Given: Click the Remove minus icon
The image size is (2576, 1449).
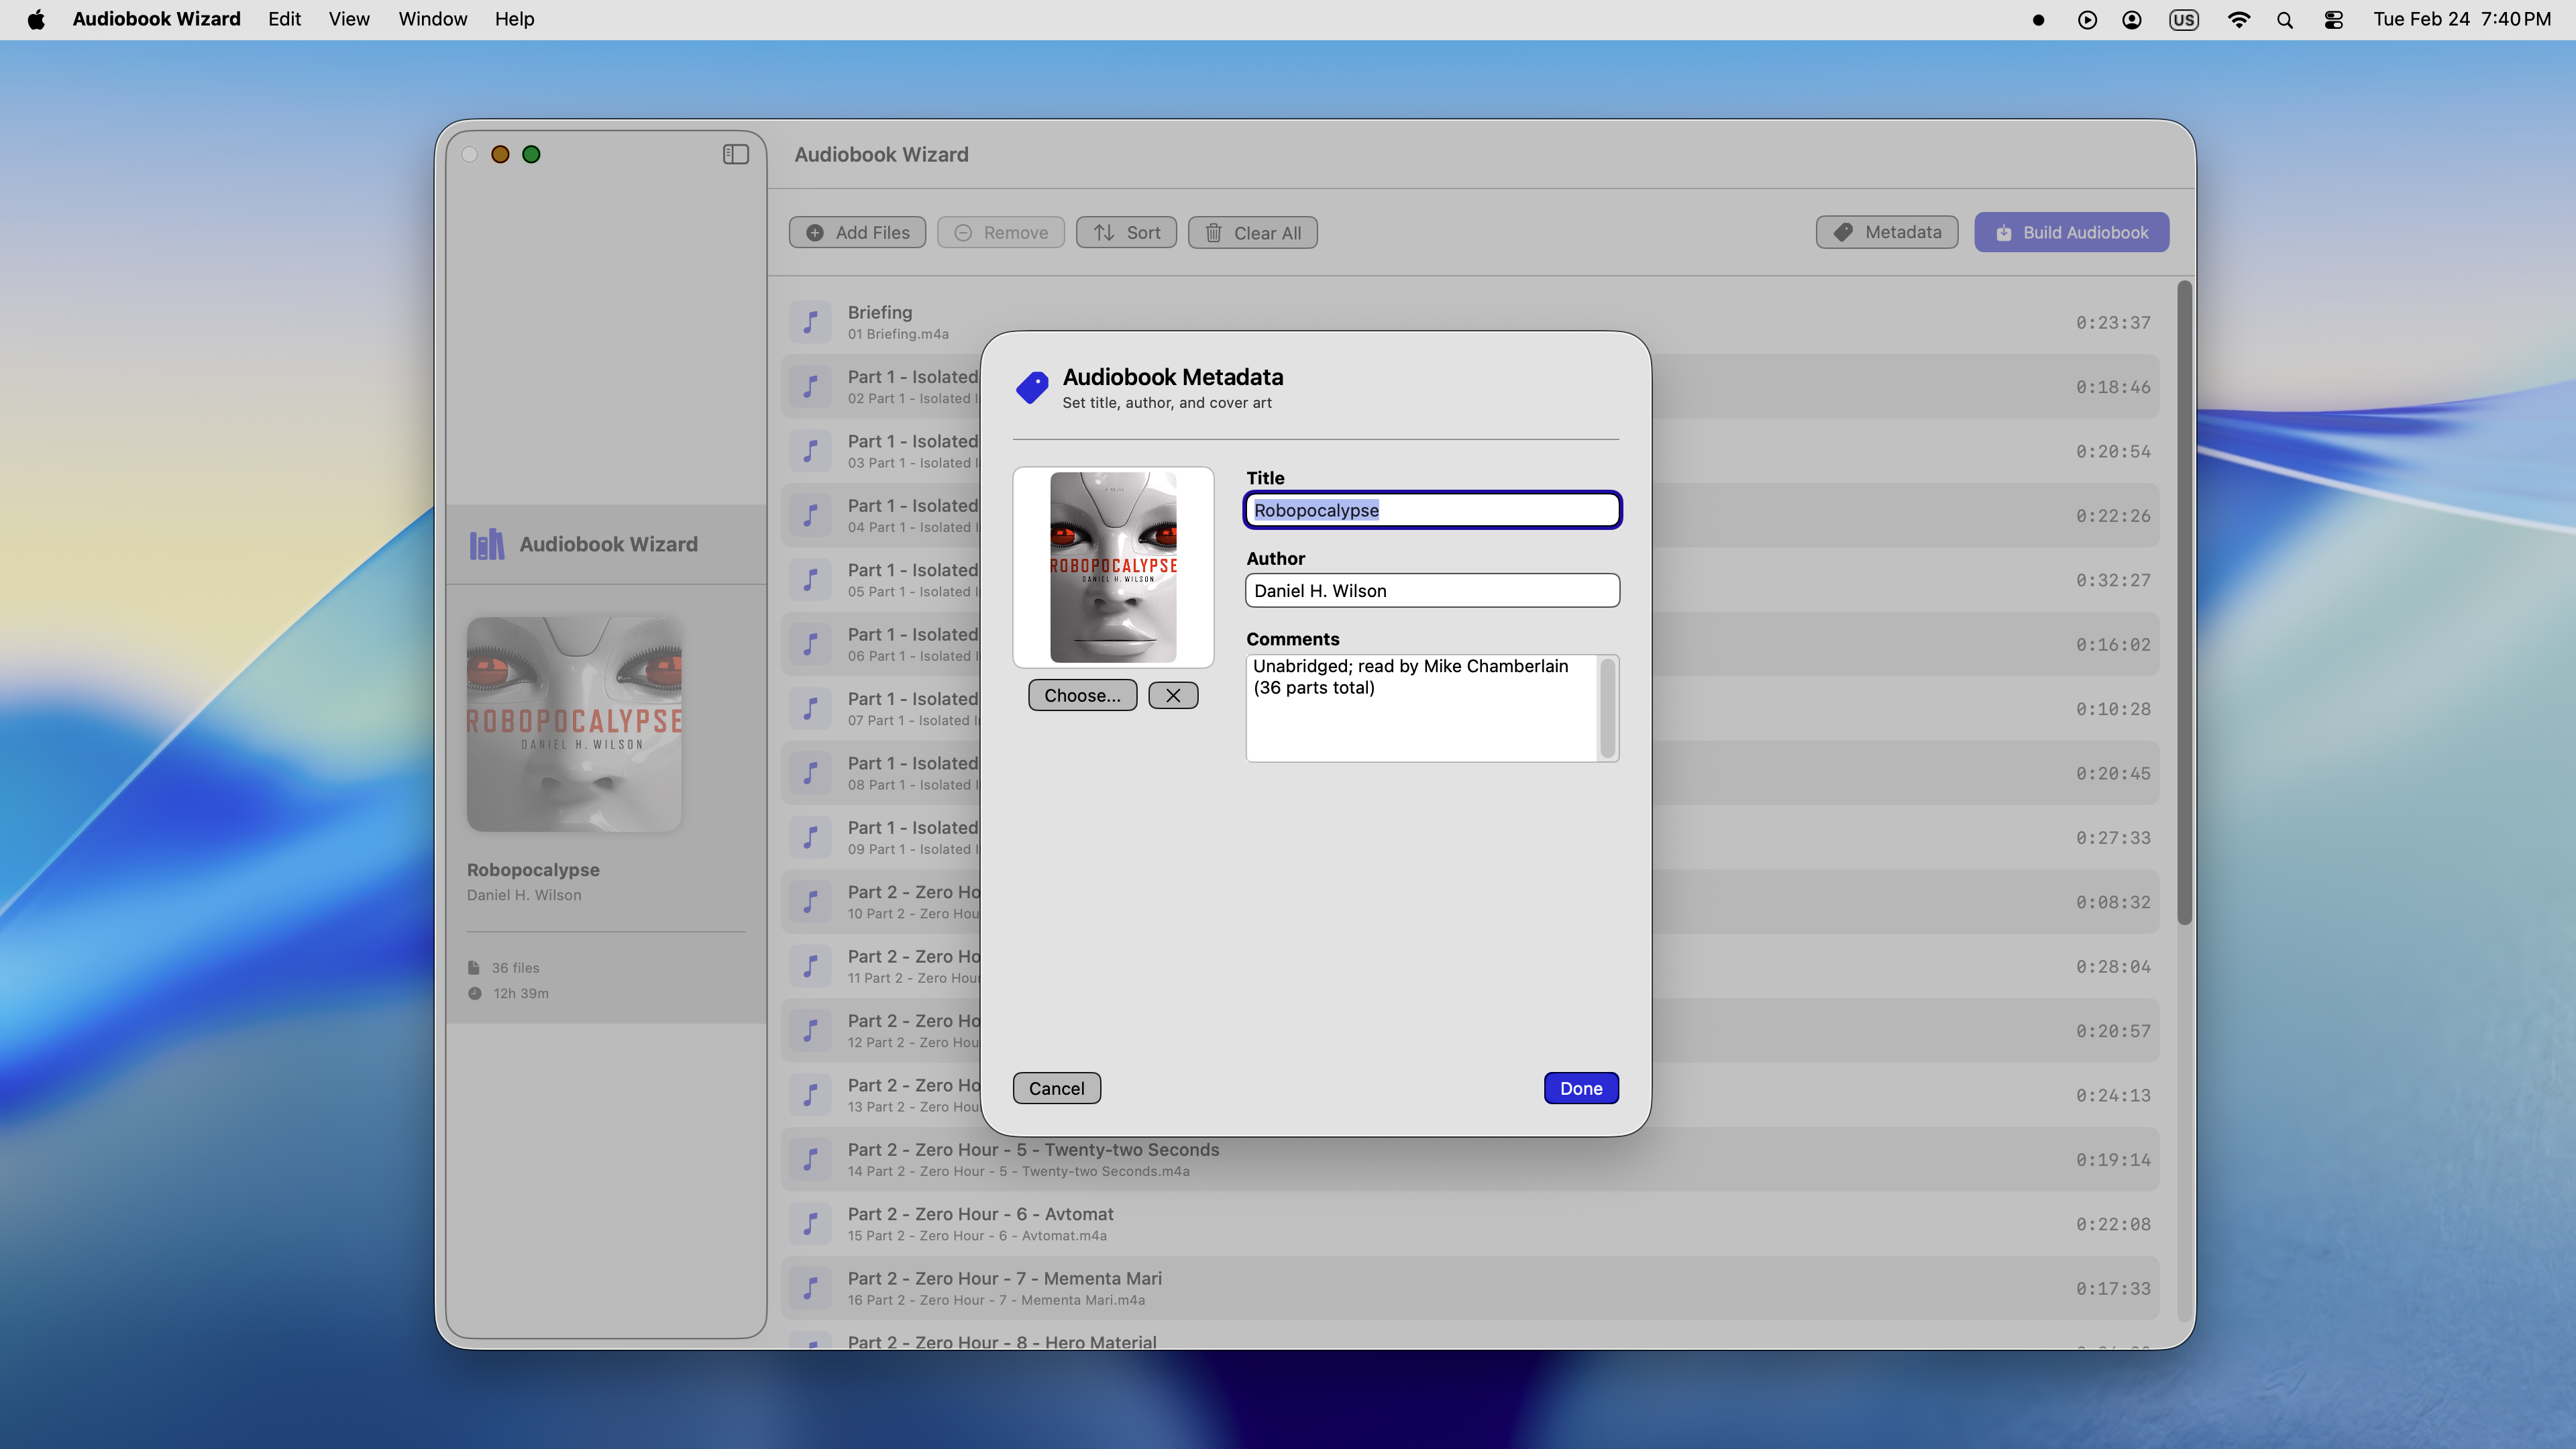Looking at the screenshot, I should 963,232.
